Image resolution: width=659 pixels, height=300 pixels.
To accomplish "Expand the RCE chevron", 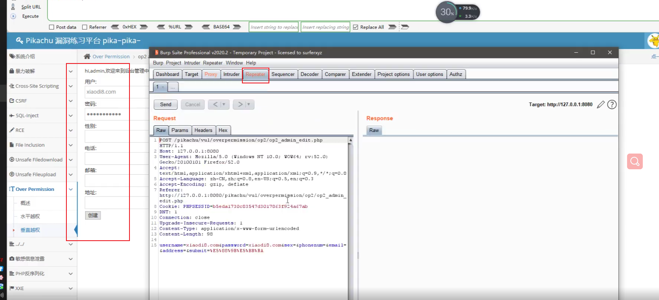I will pyautogui.click(x=71, y=130).
